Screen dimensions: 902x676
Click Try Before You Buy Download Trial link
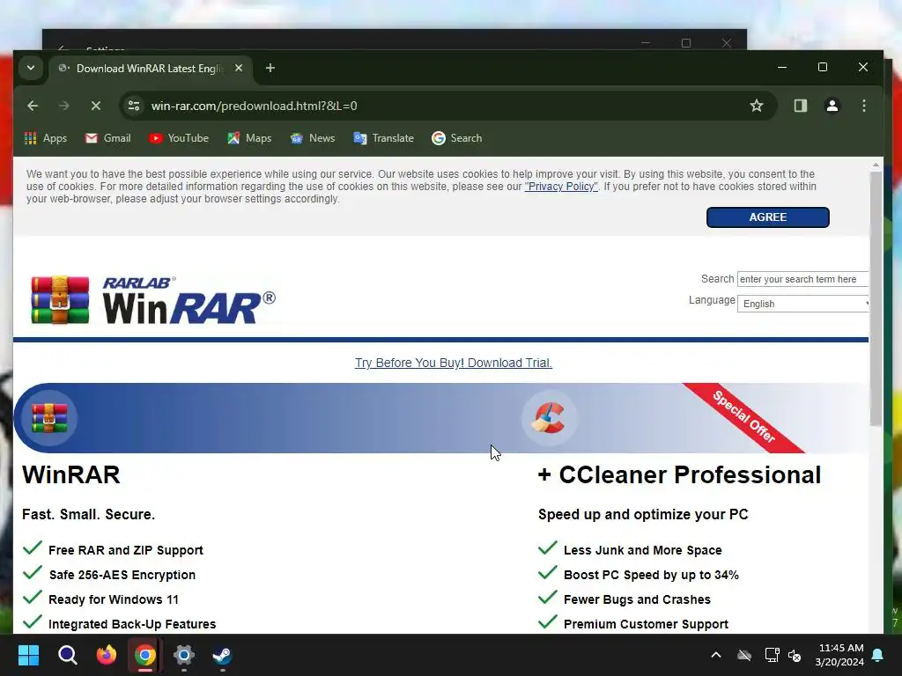click(454, 363)
